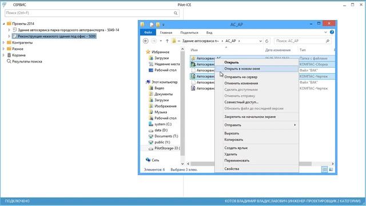The image size is (366, 206).
Task: Click the system (C:) drive icon
Action: 151,124
